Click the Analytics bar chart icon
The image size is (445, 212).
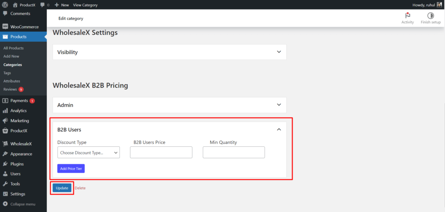click(5, 111)
